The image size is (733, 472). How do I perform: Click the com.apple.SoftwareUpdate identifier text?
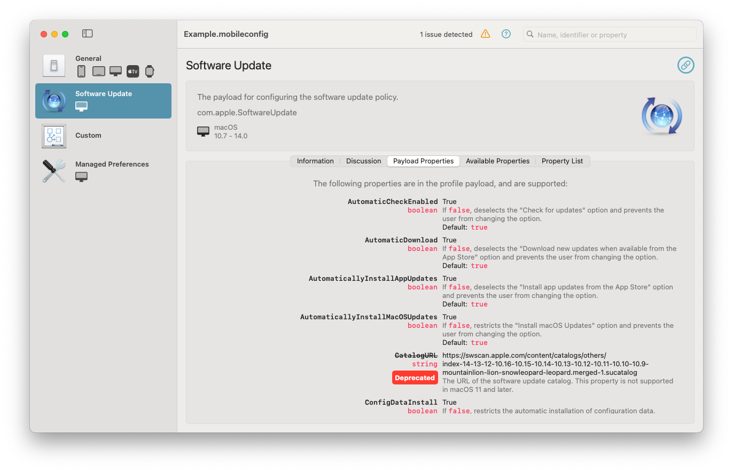tap(247, 113)
